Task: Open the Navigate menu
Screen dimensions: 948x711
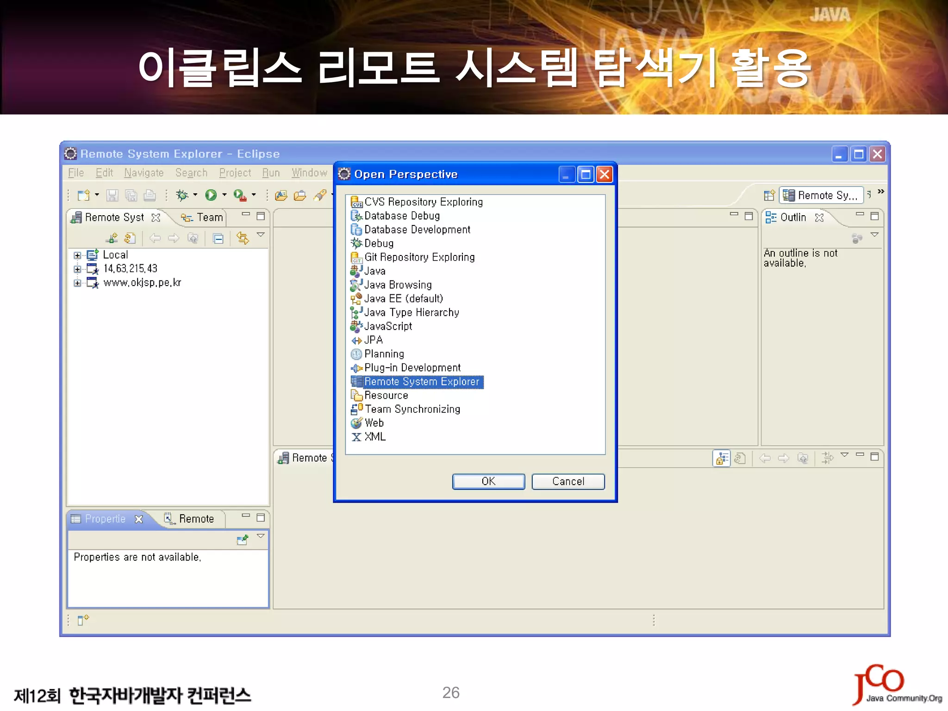Action: click(x=143, y=173)
